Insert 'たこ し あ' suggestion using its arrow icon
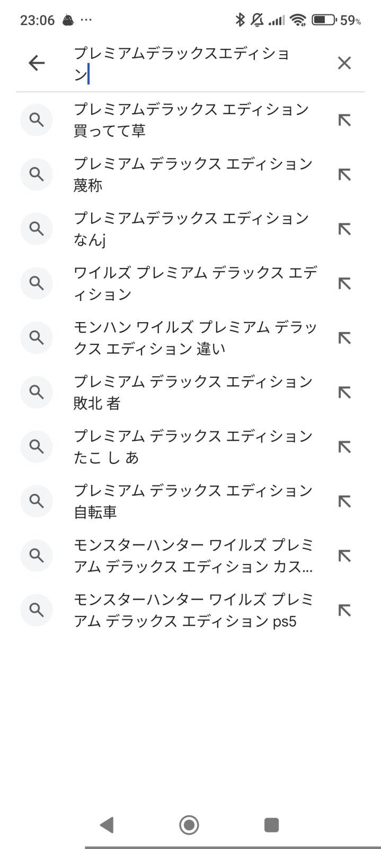381x849 pixels. point(344,447)
